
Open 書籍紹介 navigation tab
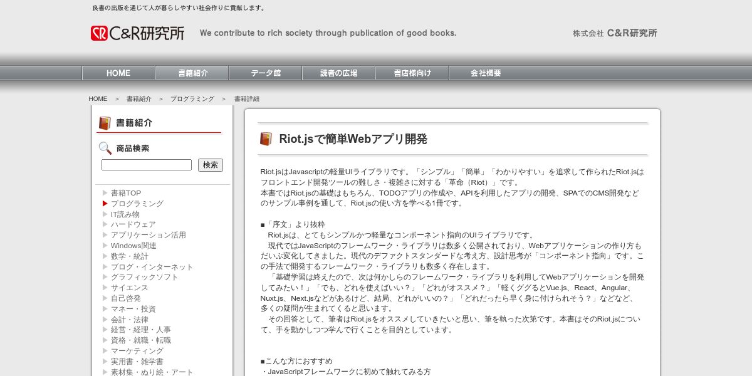click(x=192, y=73)
